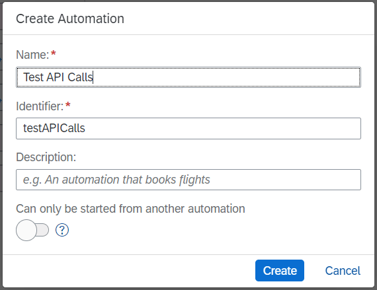This screenshot has width=377, height=290.
Task: Dismiss dialog using the Cancel link
Action: point(343,271)
